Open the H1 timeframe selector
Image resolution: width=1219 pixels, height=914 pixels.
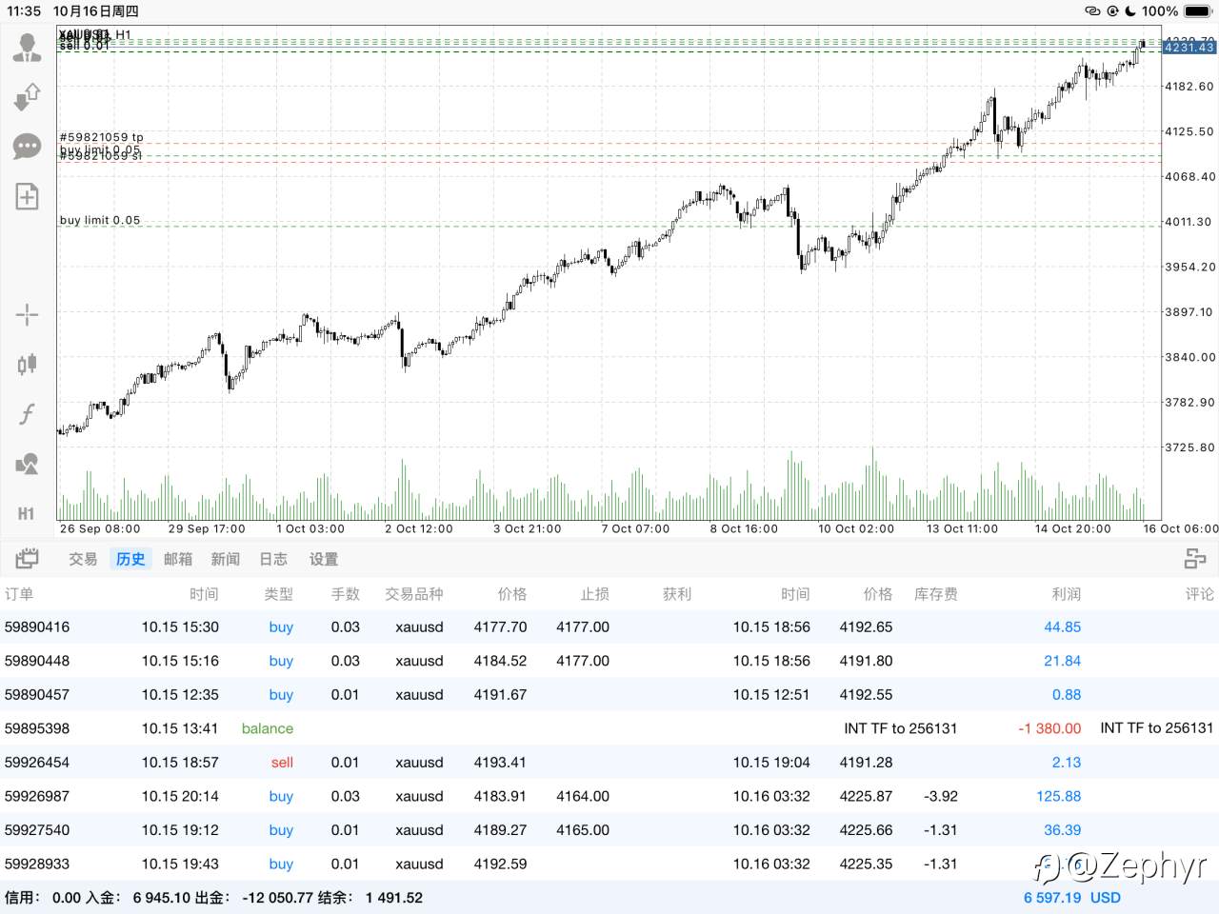click(x=27, y=514)
